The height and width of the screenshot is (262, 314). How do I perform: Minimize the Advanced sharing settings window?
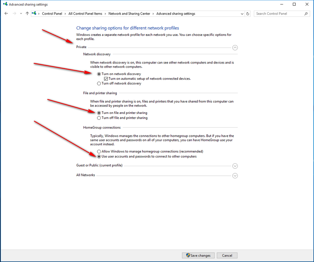pyautogui.click(x=282, y=4)
